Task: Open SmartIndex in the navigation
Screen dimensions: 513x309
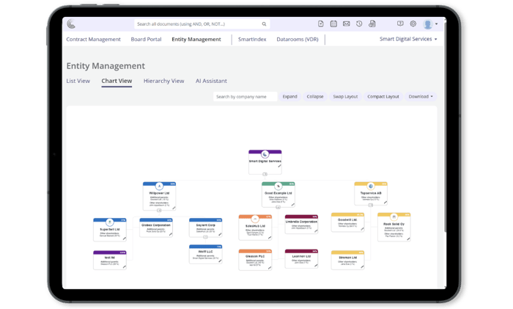Action: pos(252,40)
